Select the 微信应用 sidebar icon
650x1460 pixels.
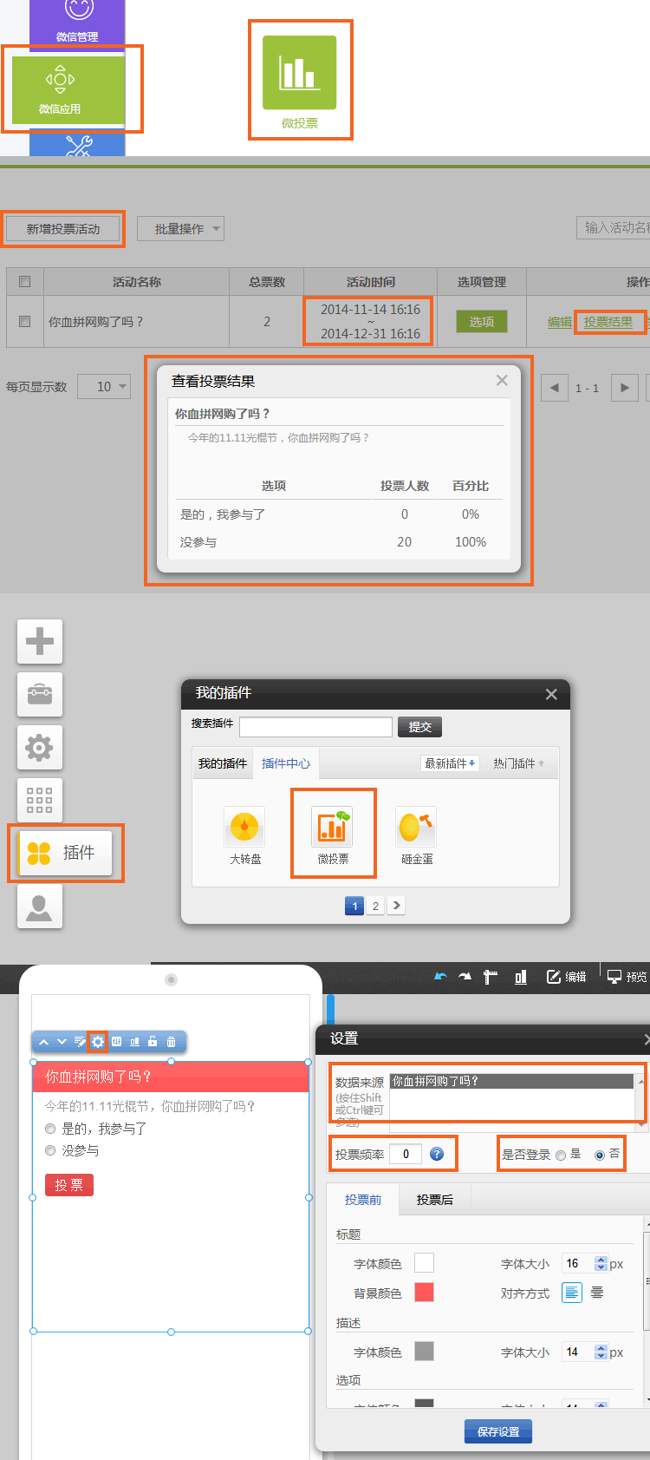click(60, 88)
